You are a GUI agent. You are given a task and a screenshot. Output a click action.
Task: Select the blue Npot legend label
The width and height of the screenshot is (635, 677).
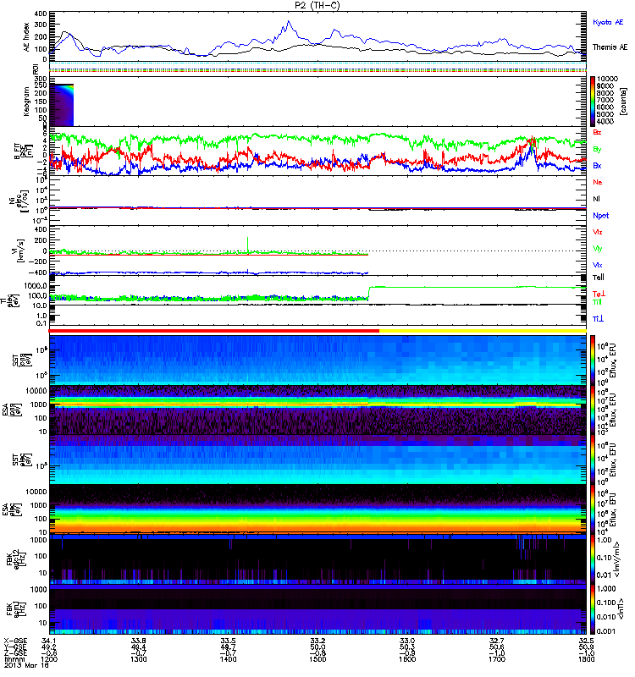(x=600, y=216)
